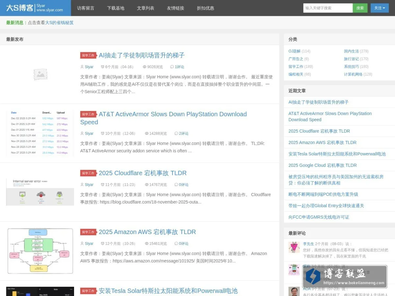Open the 2025 Amazon AWS 宕机事故 post title in the main list
The image size is (395, 296).
coord(147,232)
